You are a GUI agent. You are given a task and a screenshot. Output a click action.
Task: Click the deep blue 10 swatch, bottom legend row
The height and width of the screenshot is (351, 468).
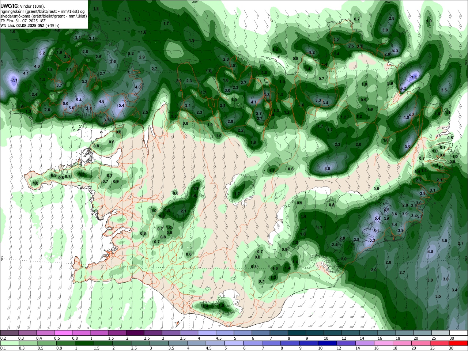pyautogui.click(x=327, y=343)
